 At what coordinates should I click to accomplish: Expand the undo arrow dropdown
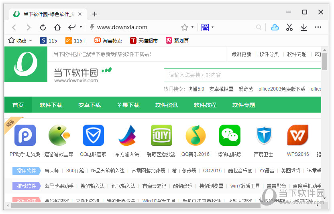click(x=81, y=27)
